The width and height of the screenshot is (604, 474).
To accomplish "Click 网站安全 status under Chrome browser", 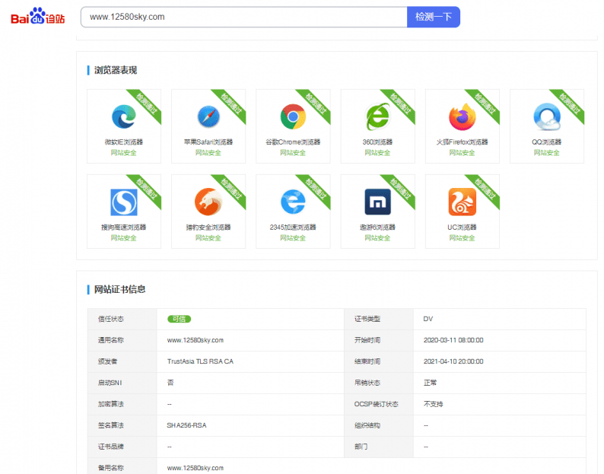I will (293, 153).
